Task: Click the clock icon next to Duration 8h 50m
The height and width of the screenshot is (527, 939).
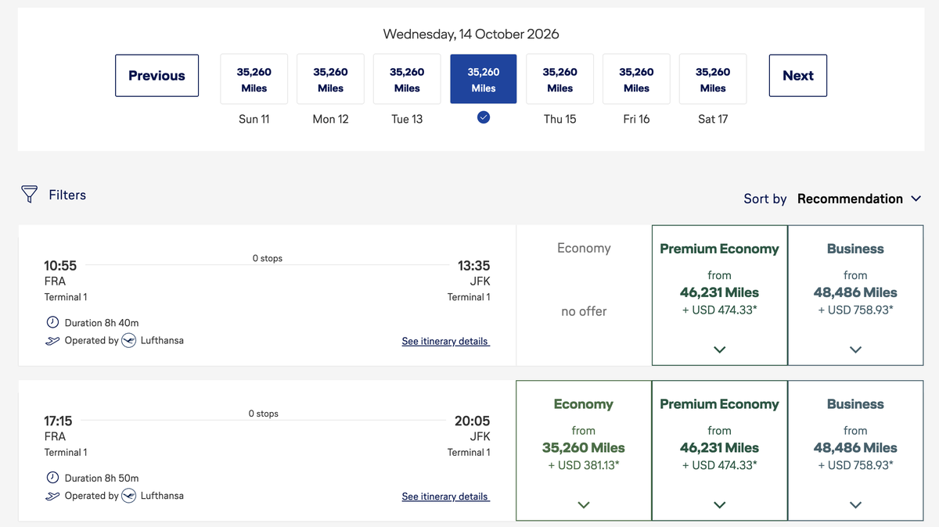Action: click(51, 477)
